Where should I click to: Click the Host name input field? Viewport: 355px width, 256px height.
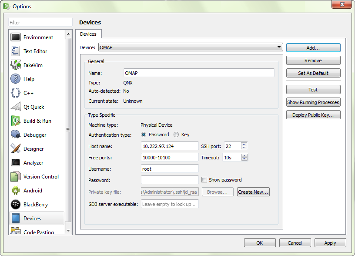(170, 146)
